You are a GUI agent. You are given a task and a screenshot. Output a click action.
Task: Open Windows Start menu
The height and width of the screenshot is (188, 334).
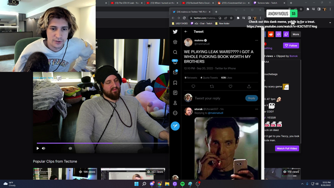(136, 184)
